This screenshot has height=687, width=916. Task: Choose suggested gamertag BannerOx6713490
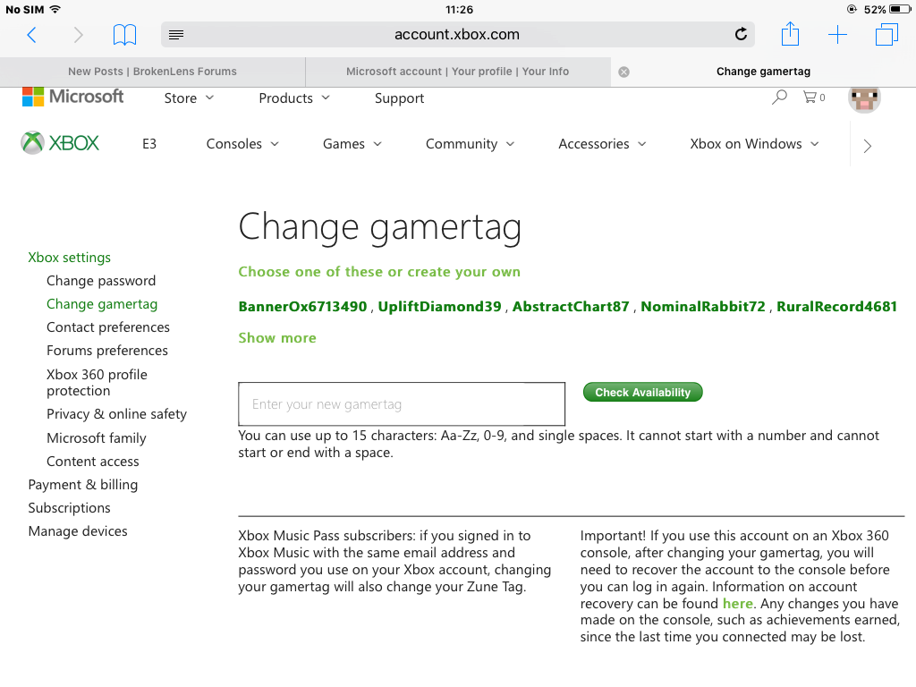(302, 307)
